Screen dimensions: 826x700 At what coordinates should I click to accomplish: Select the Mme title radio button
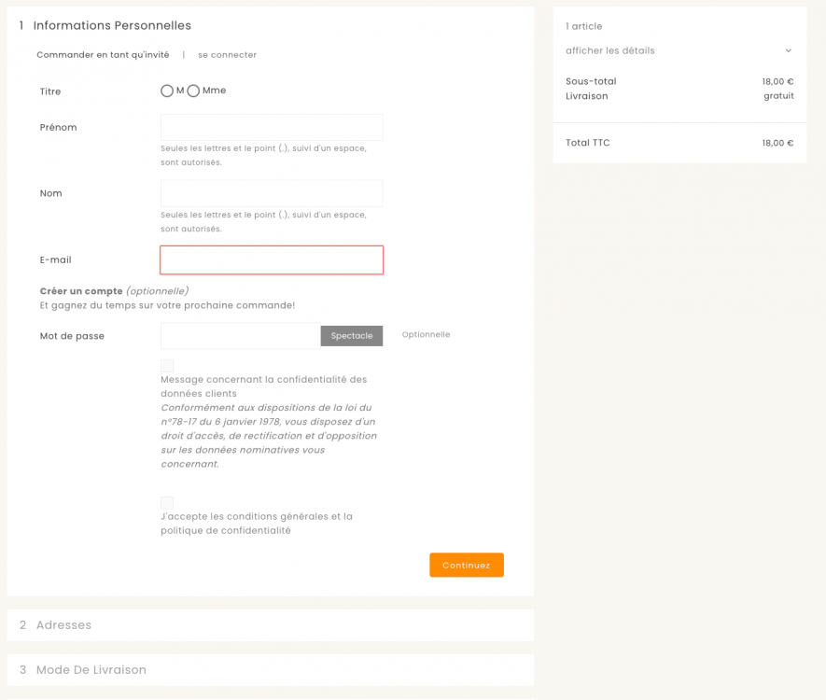coord(193,91)
